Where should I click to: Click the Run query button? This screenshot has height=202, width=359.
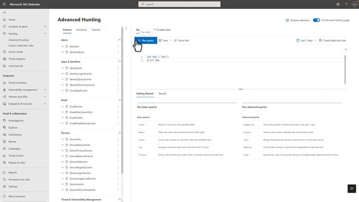click(146, 40)
